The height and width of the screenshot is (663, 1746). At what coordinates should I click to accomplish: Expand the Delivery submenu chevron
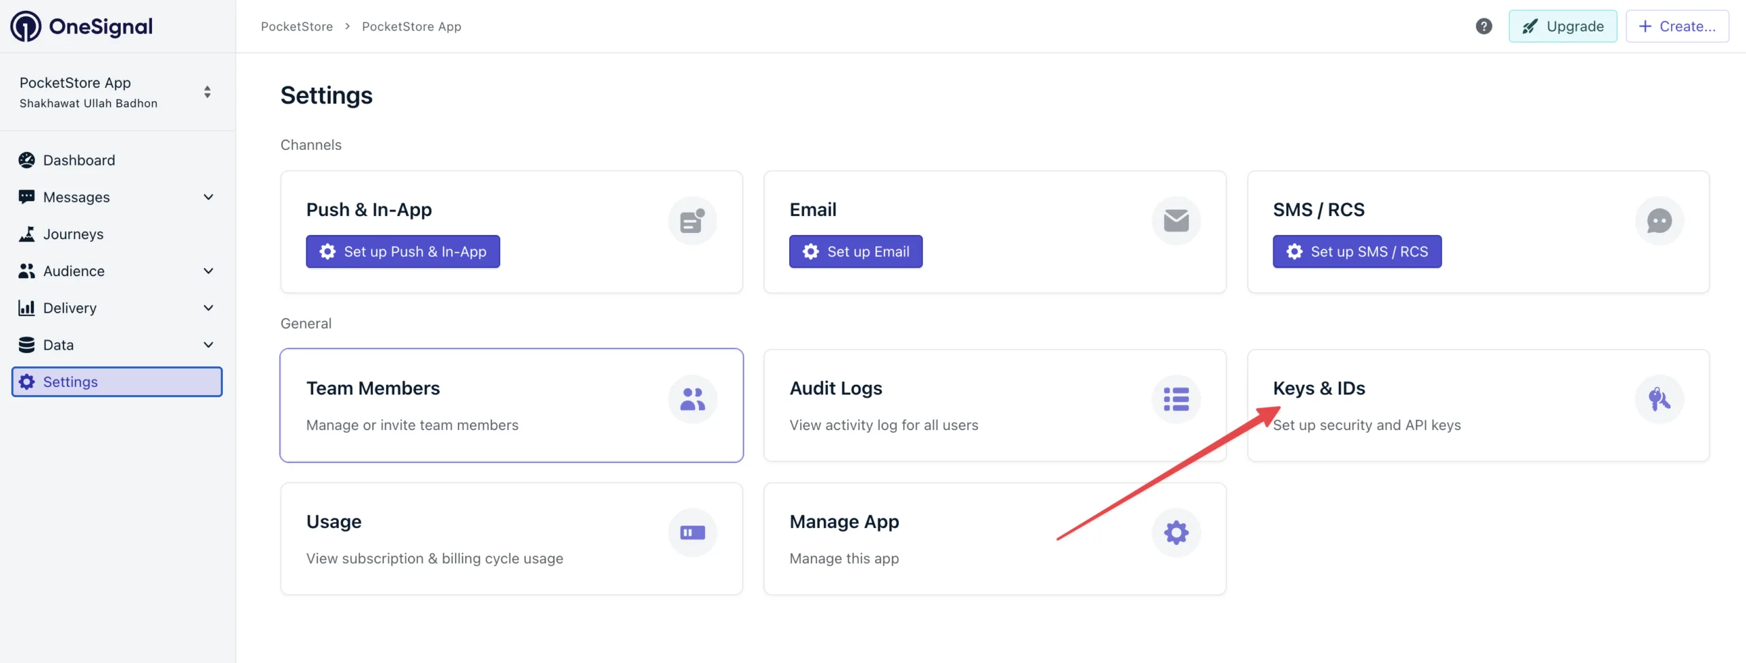tap(209, 308)
